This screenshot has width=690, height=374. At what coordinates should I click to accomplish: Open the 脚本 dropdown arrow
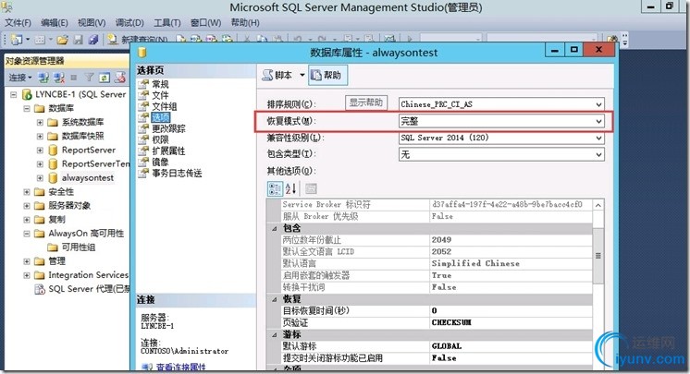[302, 75]
